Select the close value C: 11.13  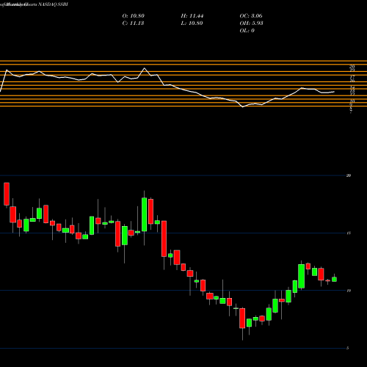133,23
